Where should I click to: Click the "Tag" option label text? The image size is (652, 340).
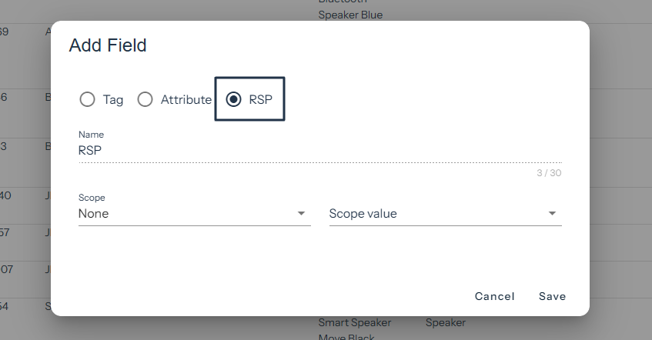(113, 99)
